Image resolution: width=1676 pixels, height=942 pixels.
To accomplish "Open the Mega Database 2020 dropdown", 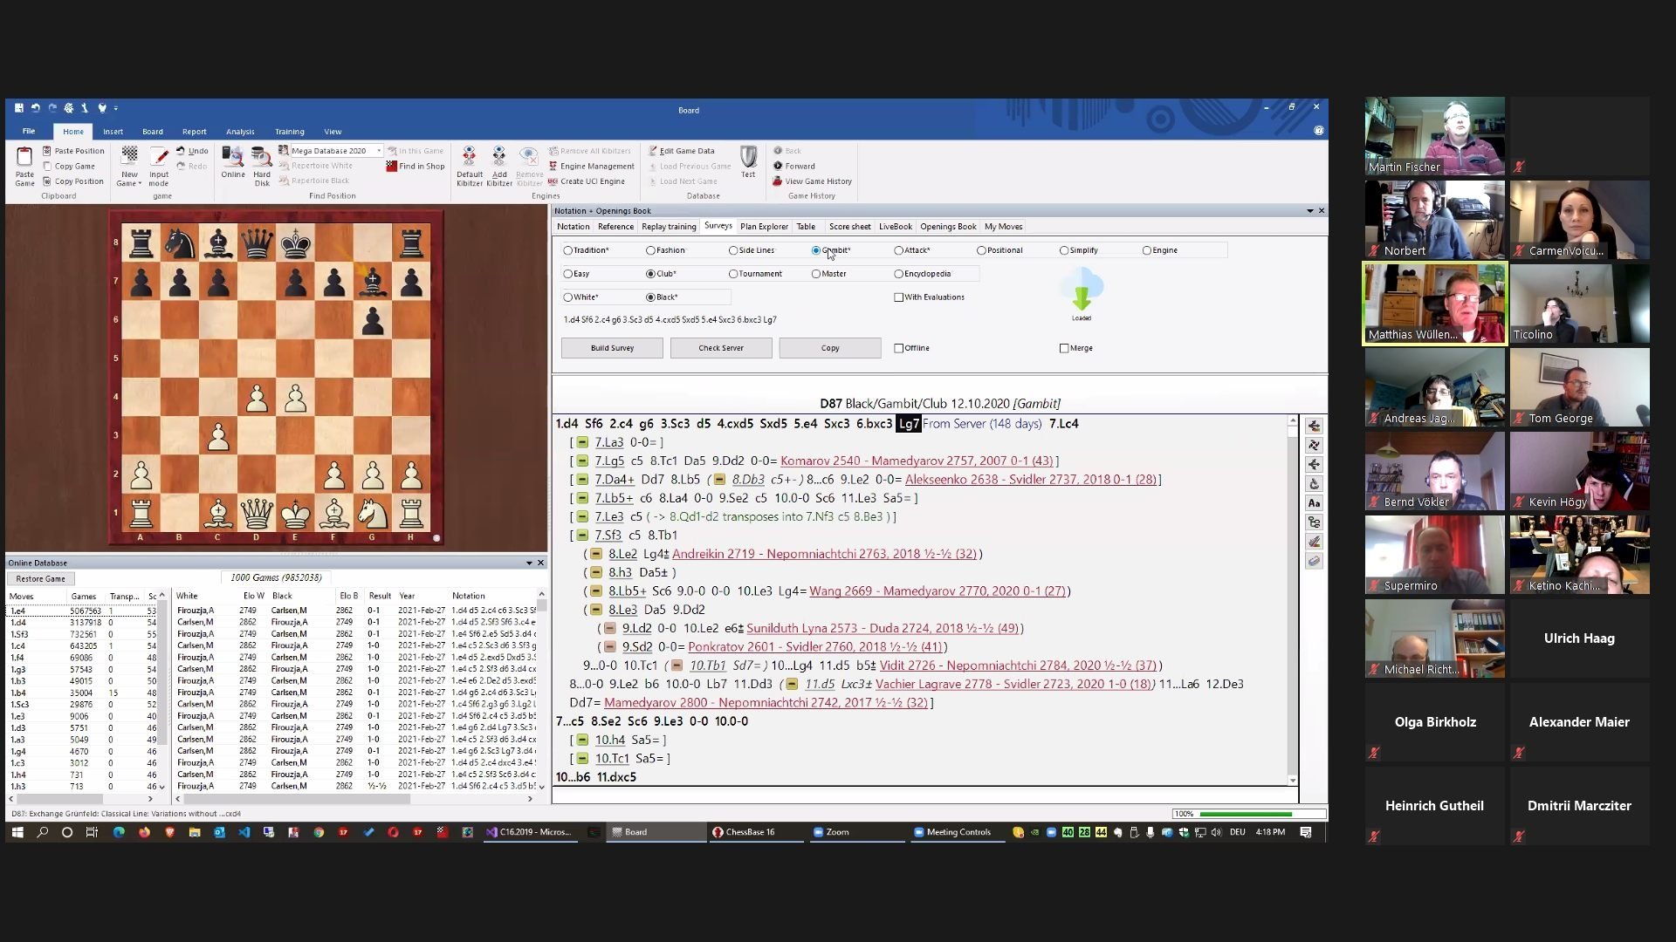I will [379, 151].
